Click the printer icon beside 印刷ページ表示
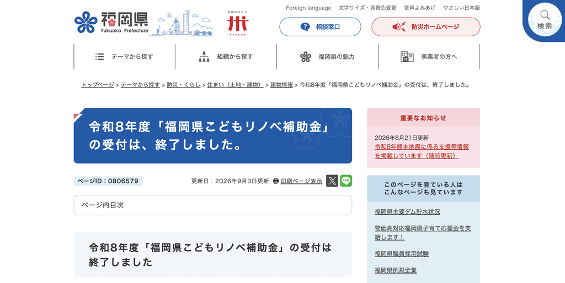This screenshot has width=565, height=283. [x=276, y=181]
